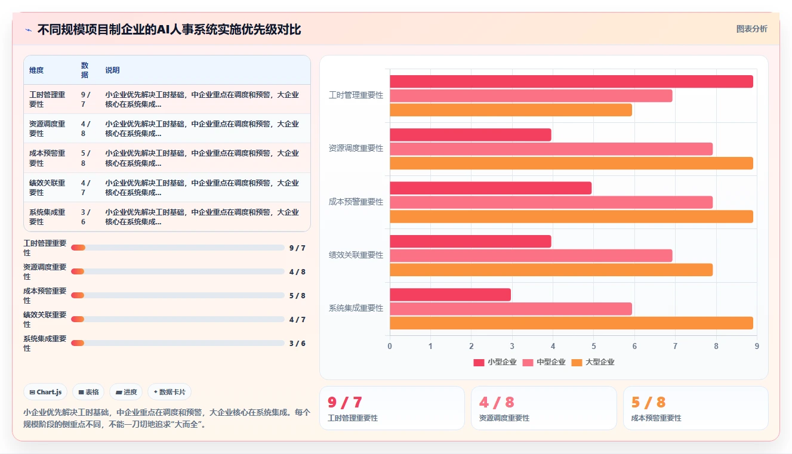Click 工时管理重要性 chart axis label
This screenshot has width=792, height=454.
coord(356,95)
